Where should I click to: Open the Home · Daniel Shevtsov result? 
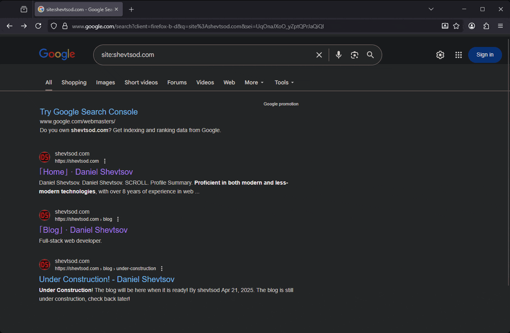click(86, 172)
